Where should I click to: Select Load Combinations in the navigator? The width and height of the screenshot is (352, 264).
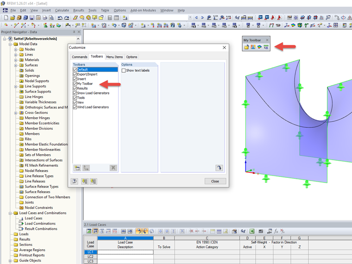coord(40,223)
